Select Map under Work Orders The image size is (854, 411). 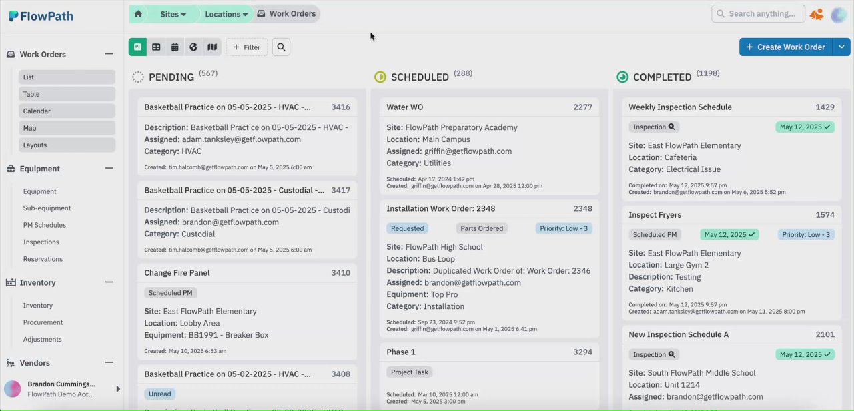[67, 128]
